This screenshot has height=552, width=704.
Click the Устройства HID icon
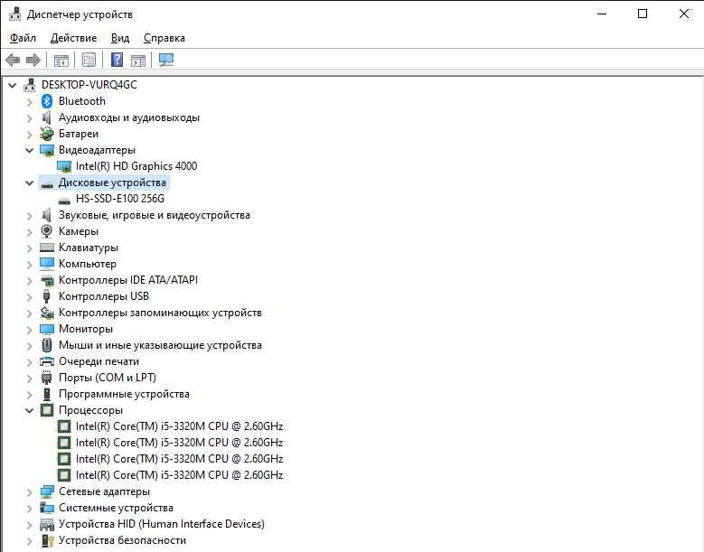(47, 524)
